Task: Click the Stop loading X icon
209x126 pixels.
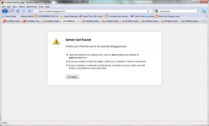Action: (x=24, y=11)
